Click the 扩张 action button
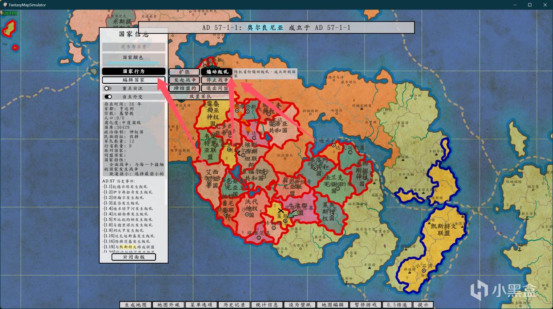The width and height of the screenshot is (553, 309). click(184, 72)
